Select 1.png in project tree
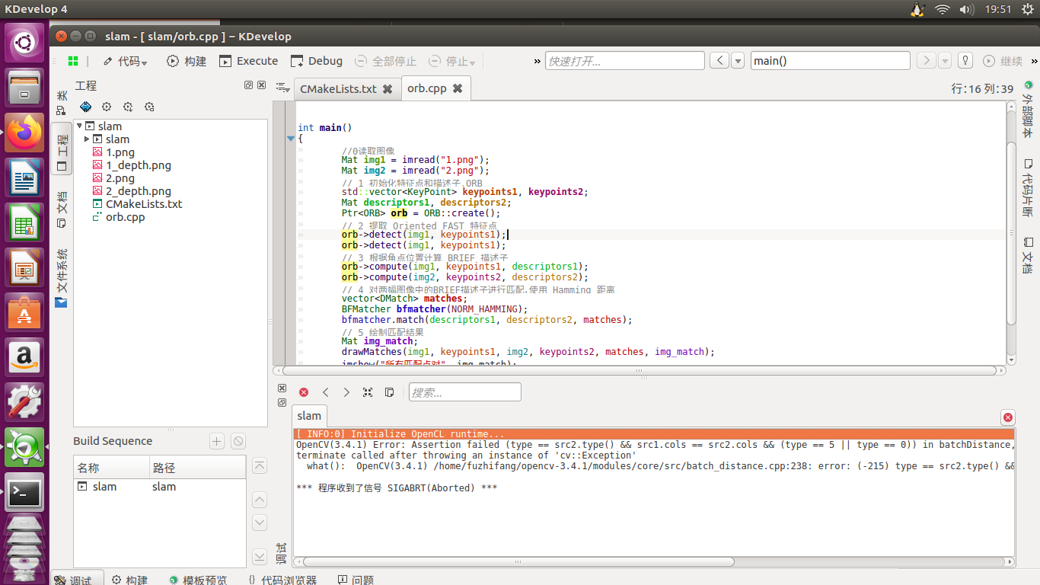This screenshot has height=585, width=1040. (120, 152)
